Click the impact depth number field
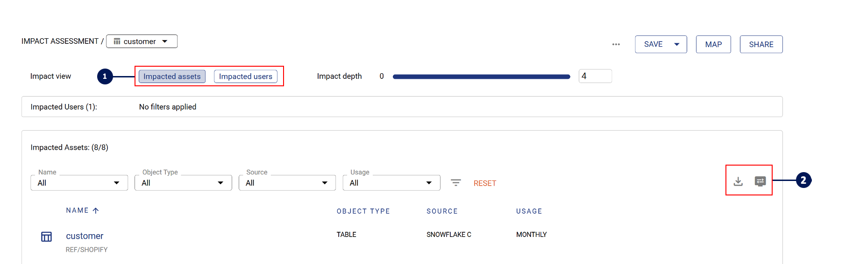 tap(595, 76)
